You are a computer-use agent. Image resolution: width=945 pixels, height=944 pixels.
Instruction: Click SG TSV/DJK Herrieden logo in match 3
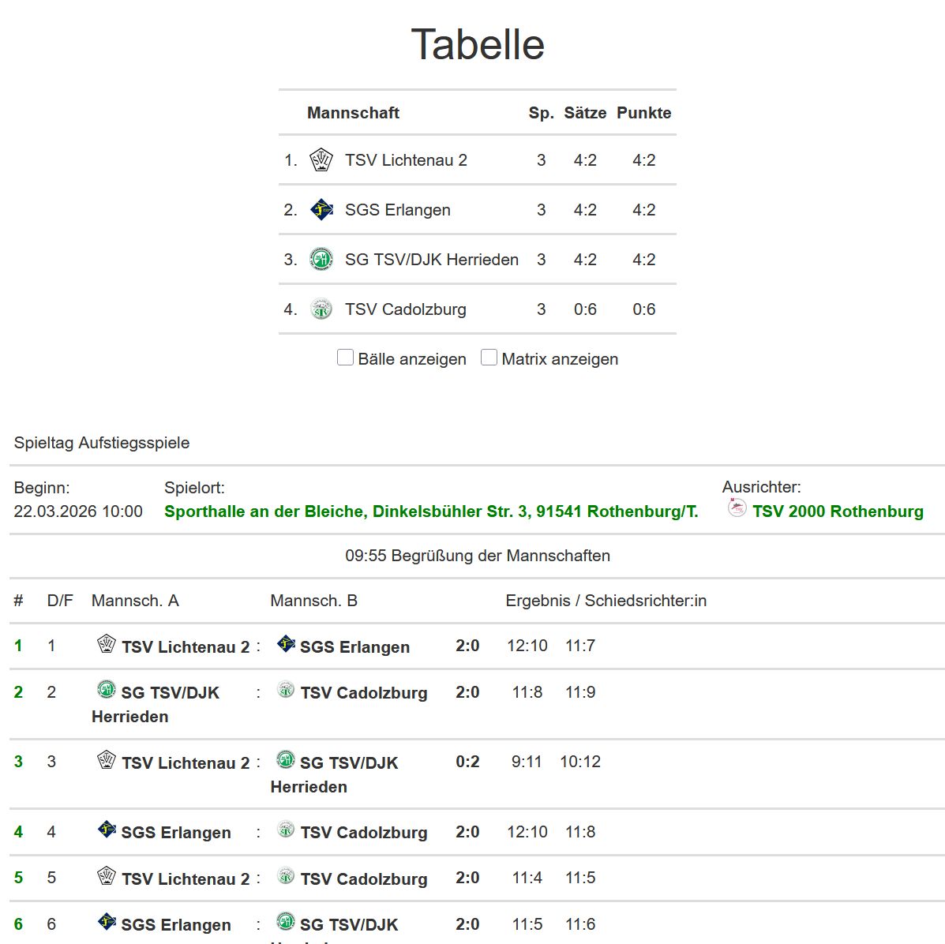[x=285, y=760]
